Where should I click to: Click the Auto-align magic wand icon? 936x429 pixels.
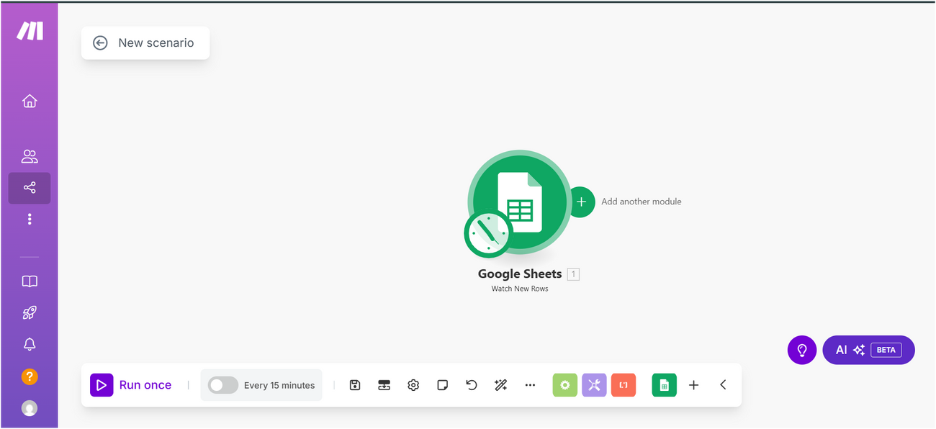pyautogui.click(x=501, y=385)
